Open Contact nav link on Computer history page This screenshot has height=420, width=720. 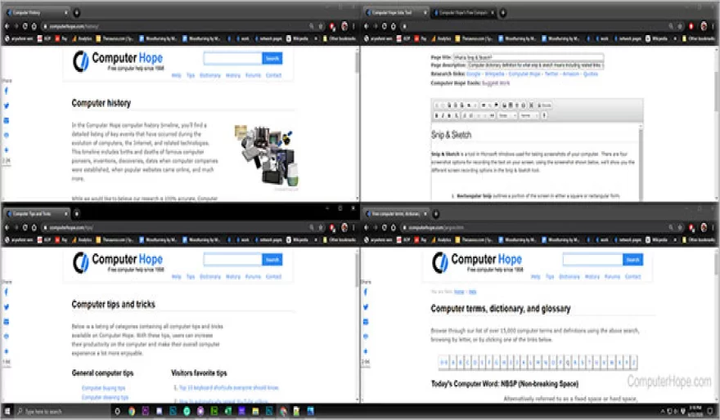tap(273, 75)
